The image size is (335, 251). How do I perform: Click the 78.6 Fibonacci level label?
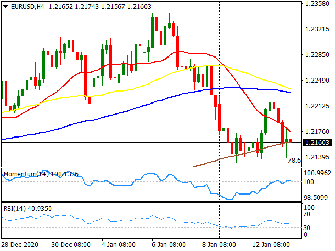pyautogui.click(x=294, y=161)
